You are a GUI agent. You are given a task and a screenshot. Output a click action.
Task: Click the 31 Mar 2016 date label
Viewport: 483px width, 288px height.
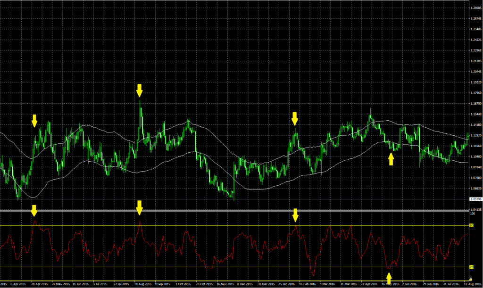pos(349,284)
